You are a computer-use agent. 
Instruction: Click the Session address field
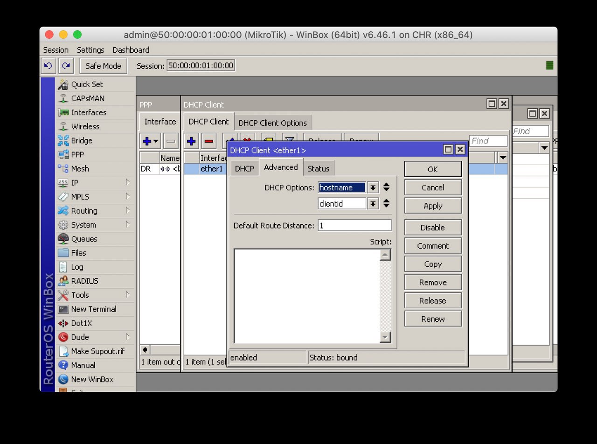click(201, 66)
